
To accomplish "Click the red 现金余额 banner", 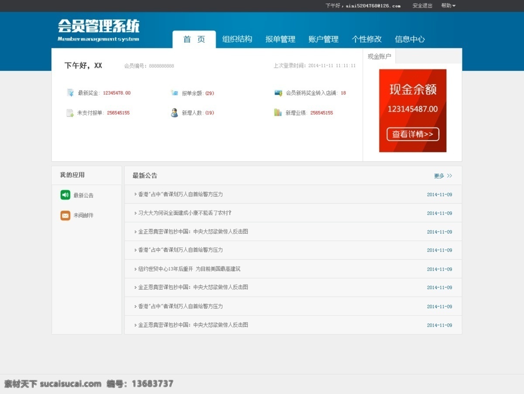I will point(413,111).
